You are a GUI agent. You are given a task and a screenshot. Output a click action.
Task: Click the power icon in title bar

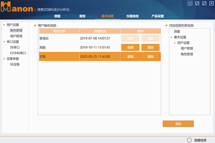click(x=190, y=4)
